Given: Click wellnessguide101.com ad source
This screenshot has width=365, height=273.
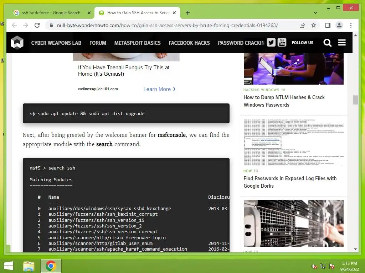Looking at the screenshot, I should click(x=98, y=89).
